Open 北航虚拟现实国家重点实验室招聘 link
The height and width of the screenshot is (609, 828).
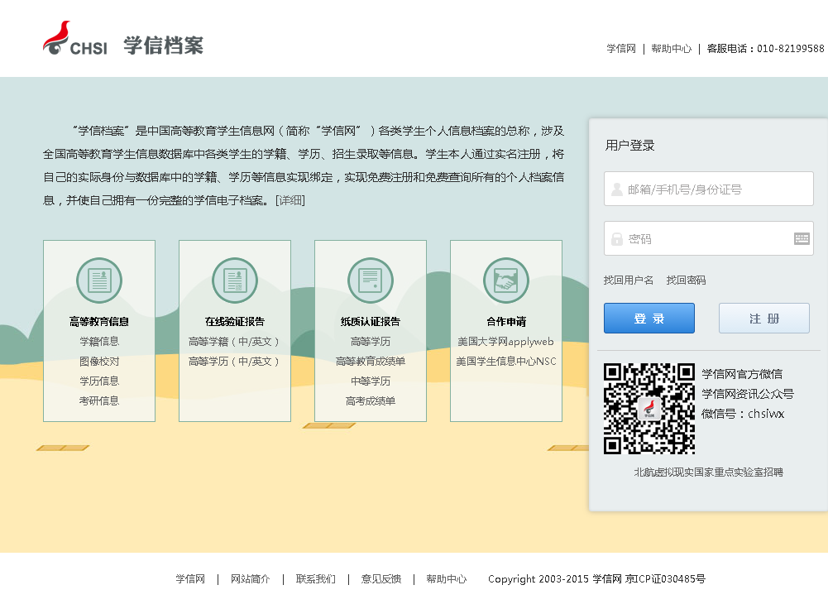708,472
